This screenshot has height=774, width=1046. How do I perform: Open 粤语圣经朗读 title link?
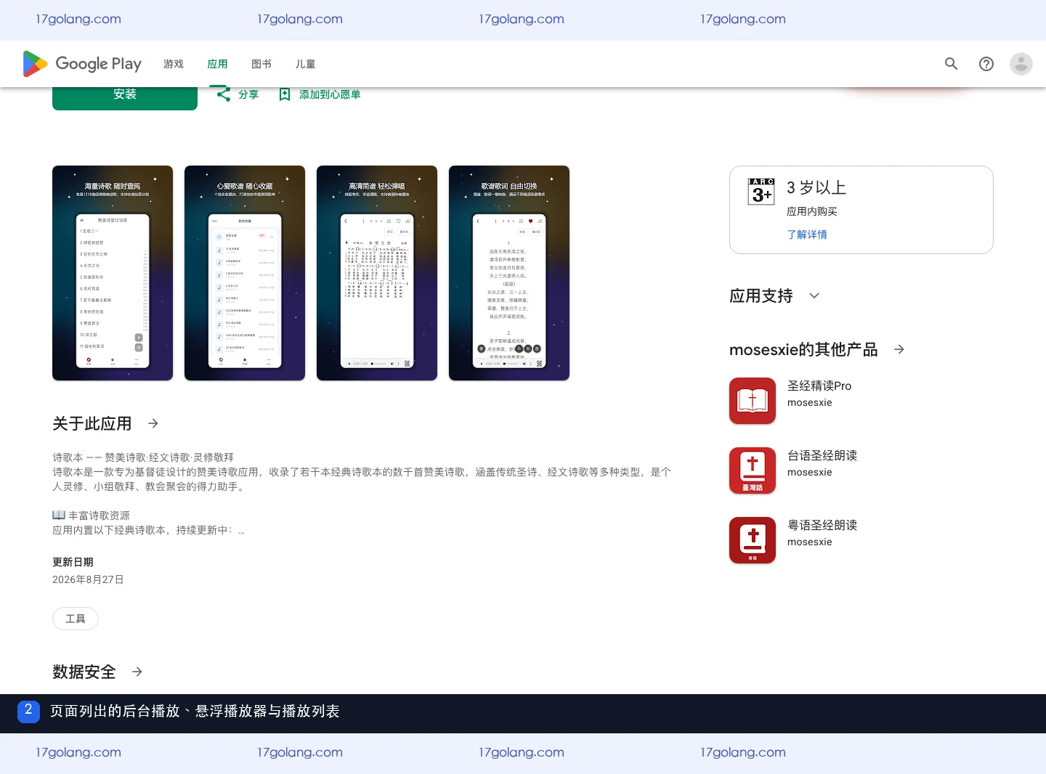tap(822, 525)
